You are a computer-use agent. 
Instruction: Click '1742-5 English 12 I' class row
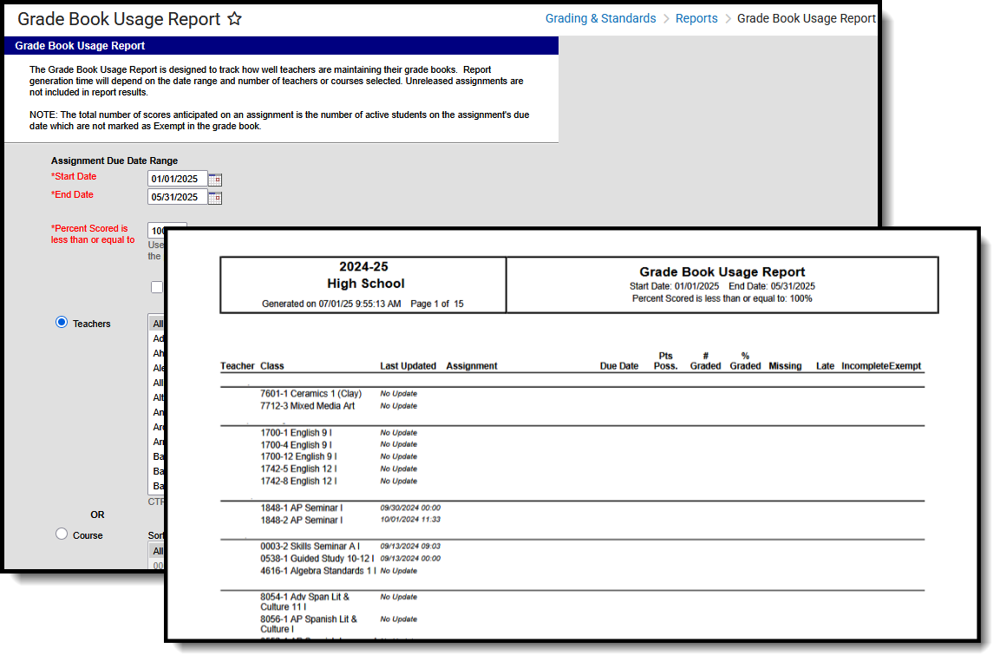pyautogui.click(x=298, y=469)
